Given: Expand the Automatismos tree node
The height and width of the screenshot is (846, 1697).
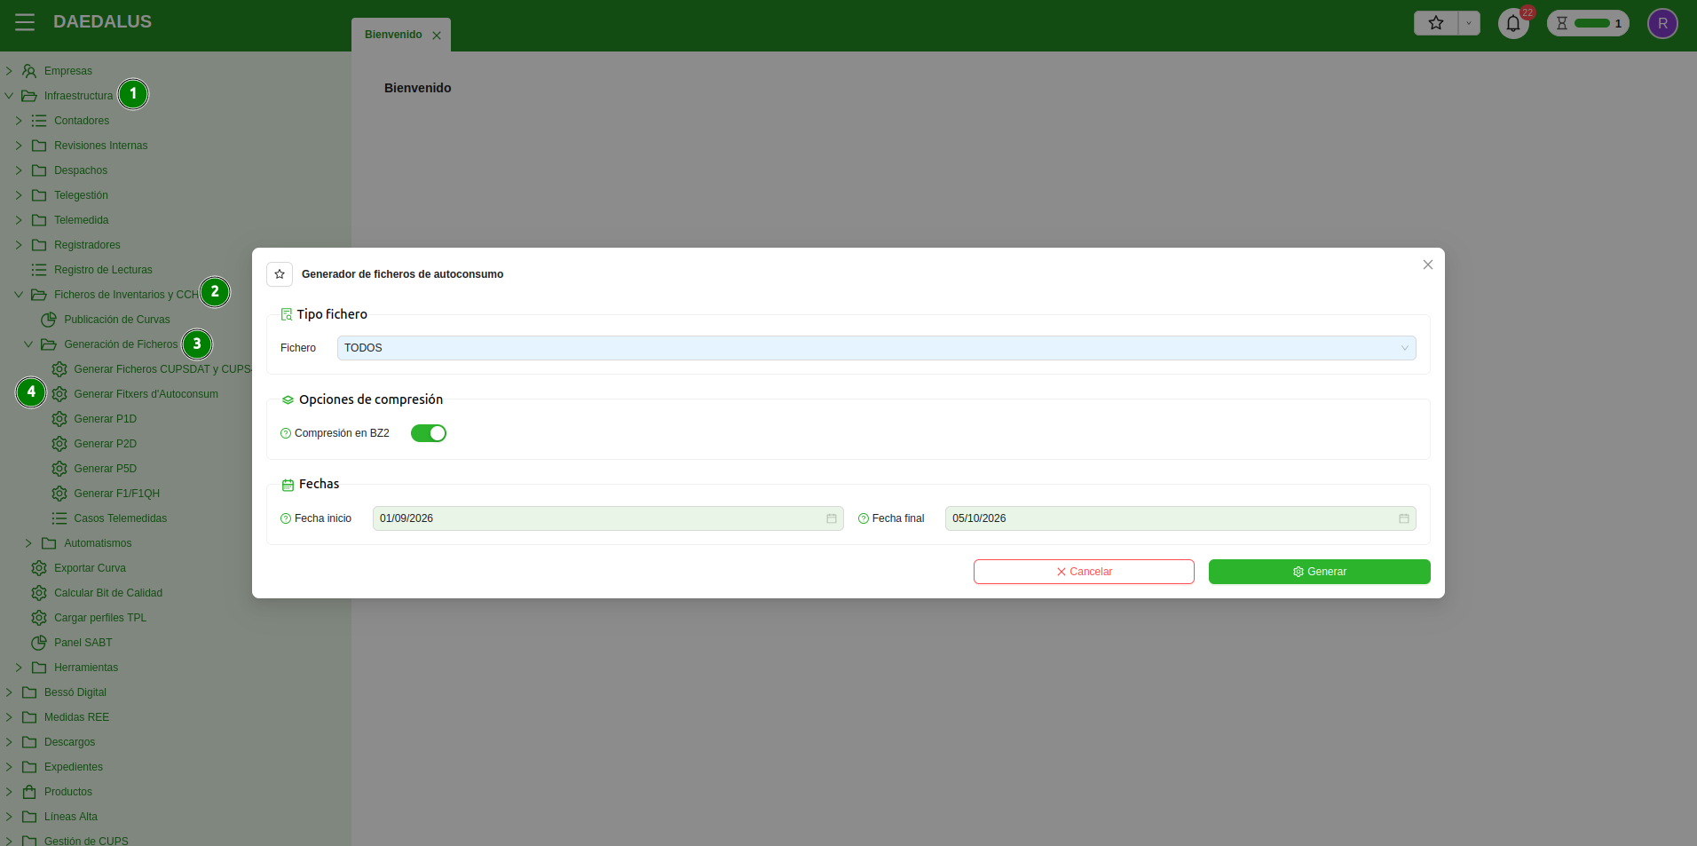Looking at the screenshot, I should (x=28, y=543).
